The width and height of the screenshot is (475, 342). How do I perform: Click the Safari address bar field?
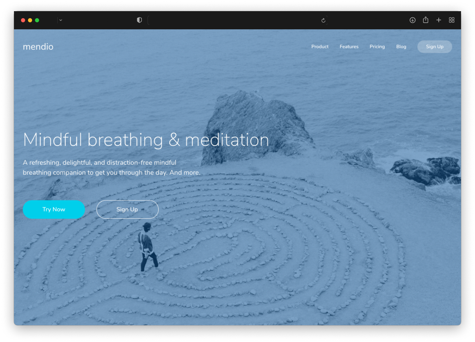pos(234,20)
